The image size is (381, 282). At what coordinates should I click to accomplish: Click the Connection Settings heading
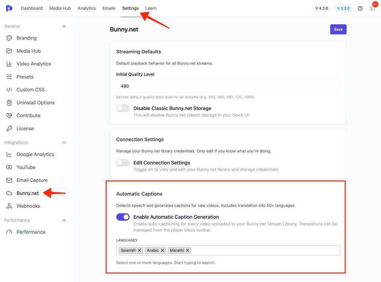point(140,140)
